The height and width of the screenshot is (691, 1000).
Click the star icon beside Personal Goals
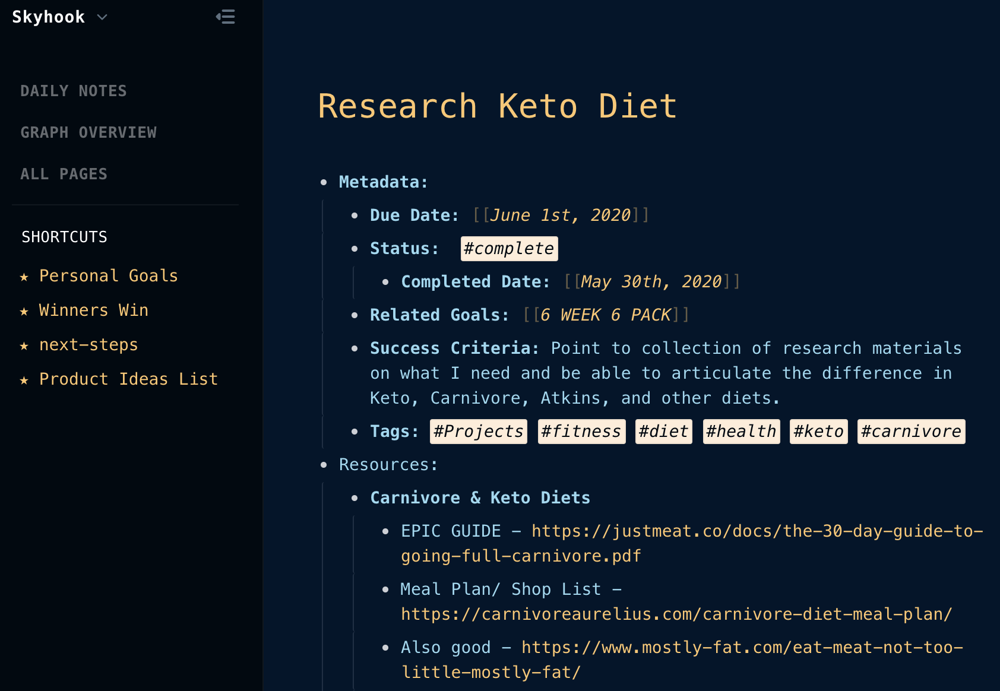[x=24, y=277]
